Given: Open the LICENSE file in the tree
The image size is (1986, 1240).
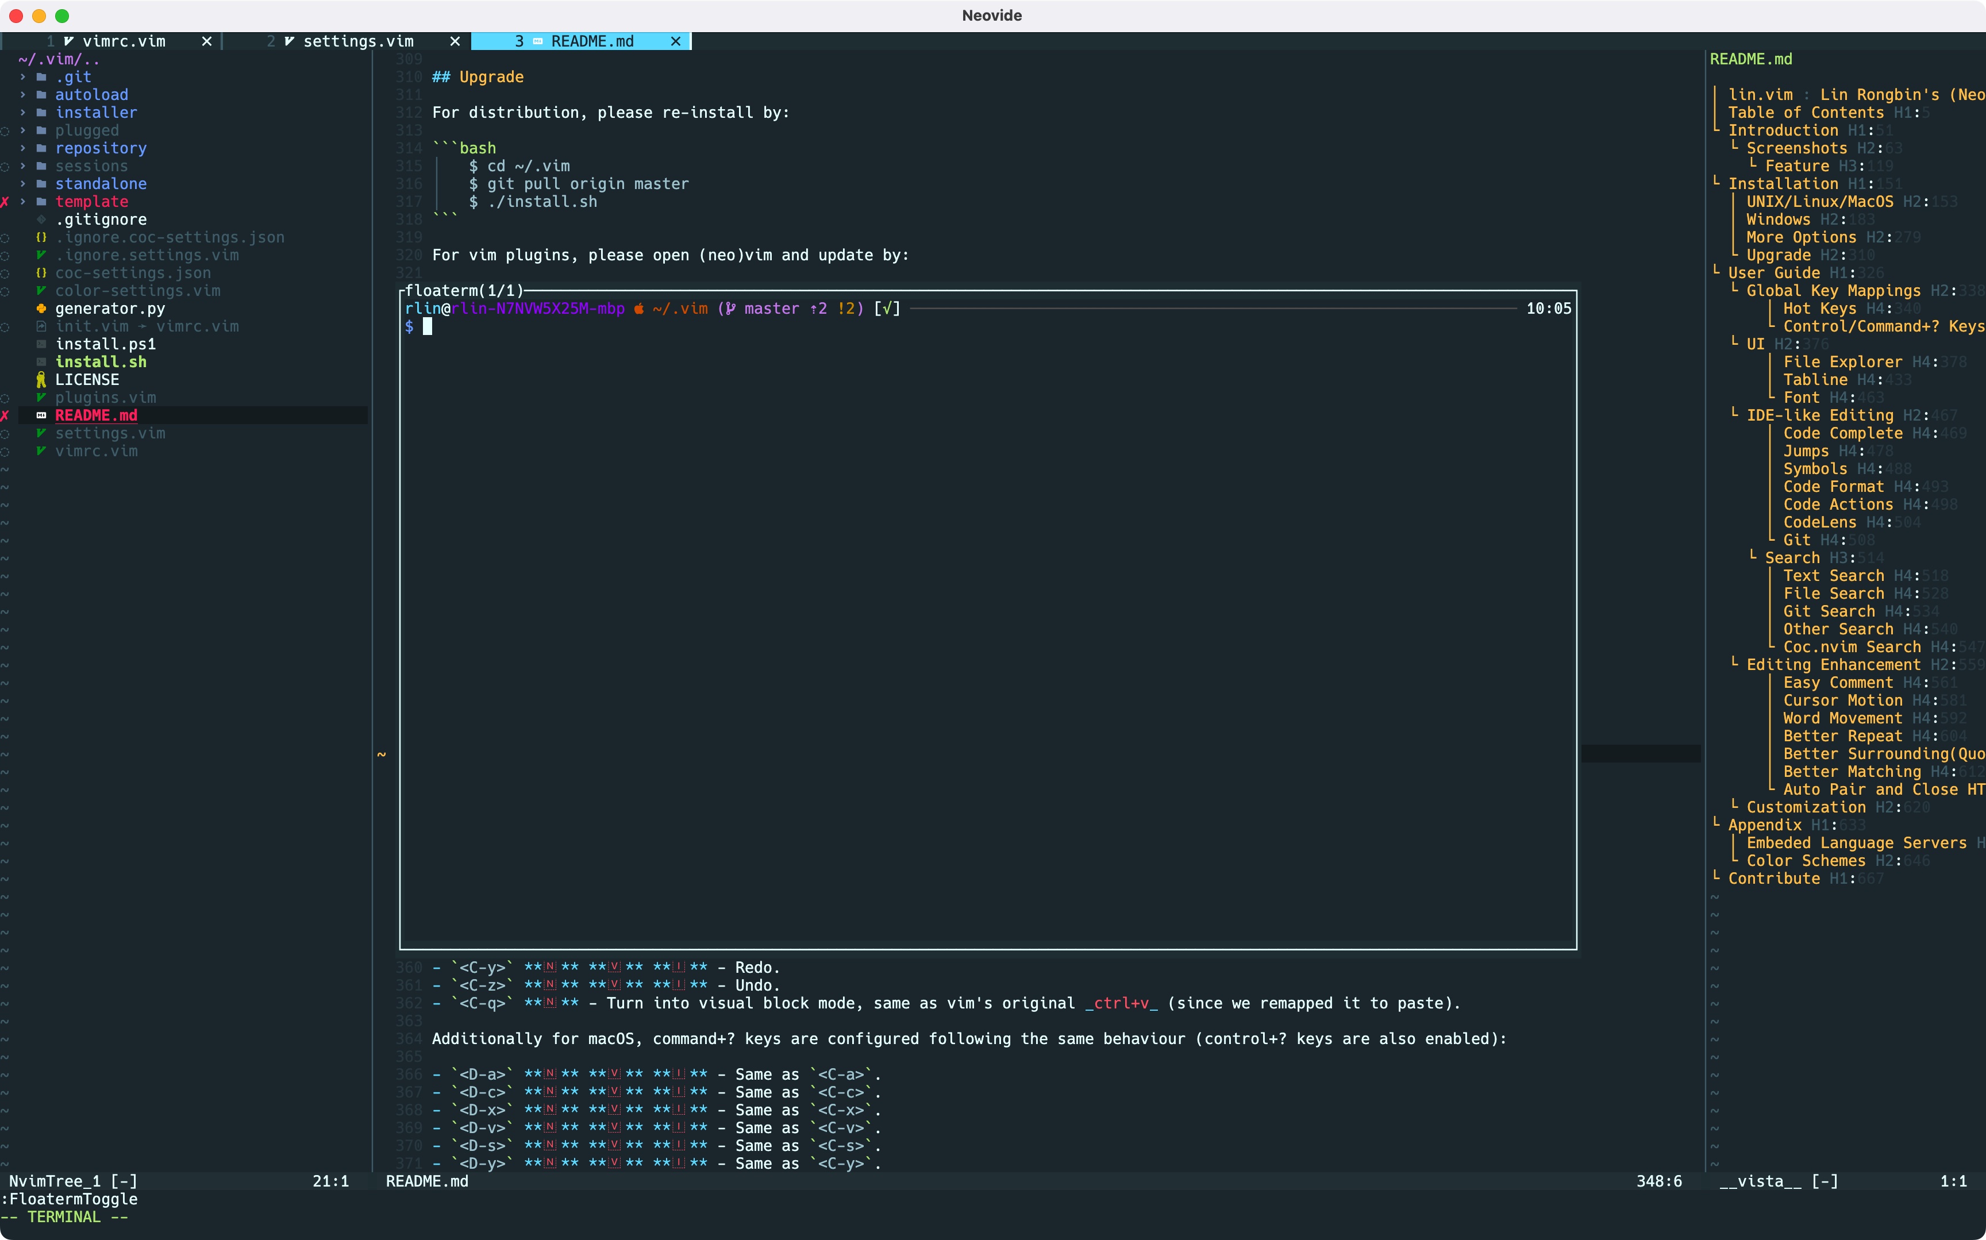Looking at the screenshot, I should [87, 380].
